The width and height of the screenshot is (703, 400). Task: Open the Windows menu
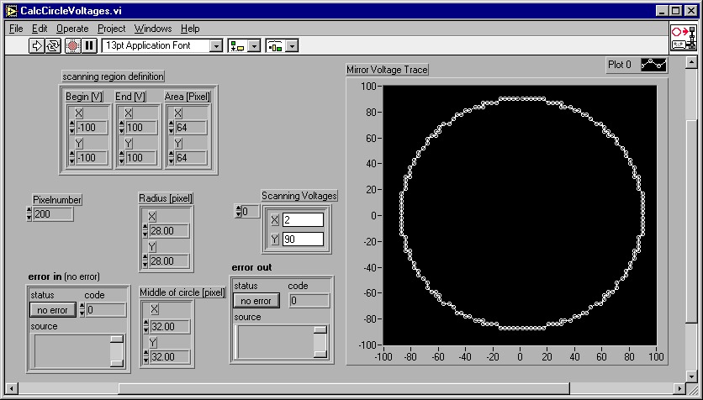152,29
